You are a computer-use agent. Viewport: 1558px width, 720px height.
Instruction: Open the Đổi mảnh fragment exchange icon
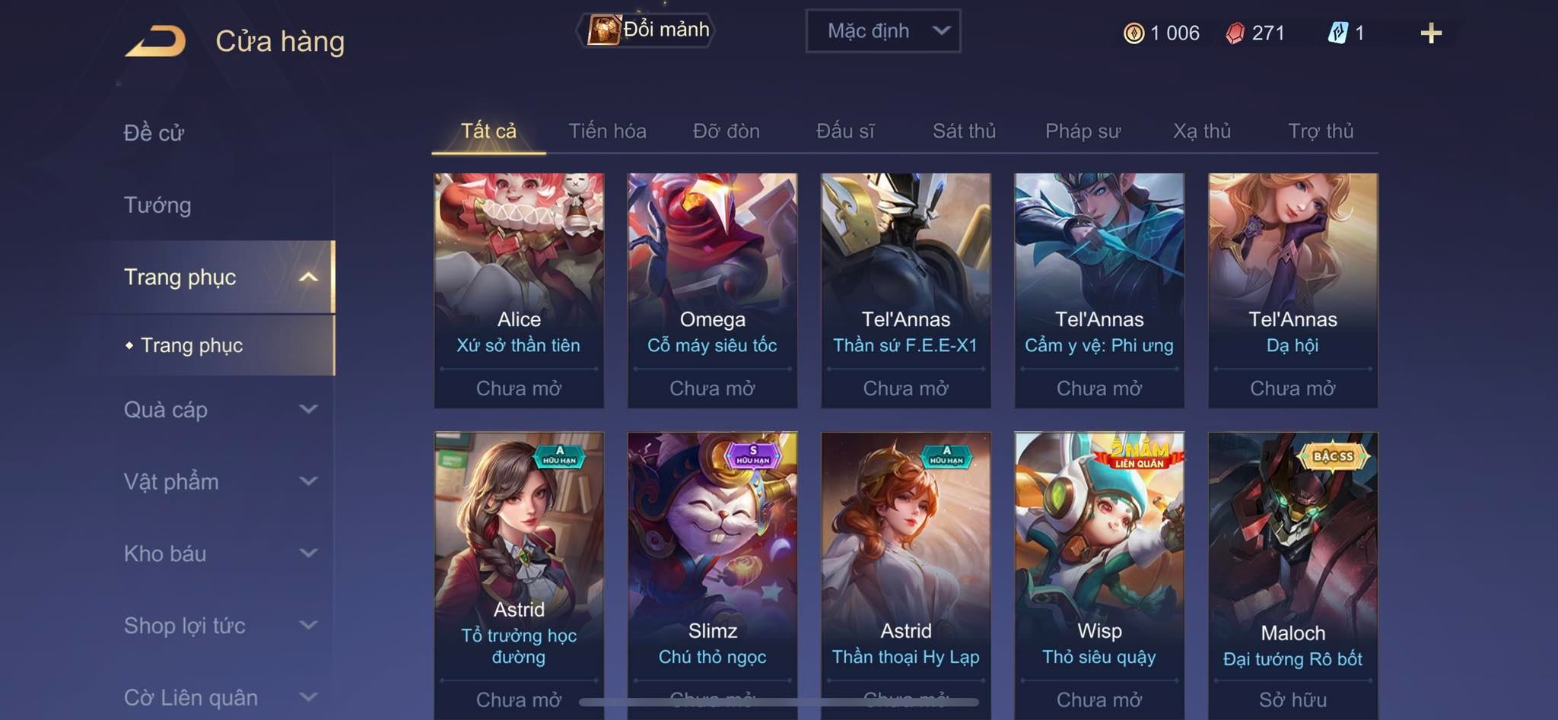(x=604, y=30)
